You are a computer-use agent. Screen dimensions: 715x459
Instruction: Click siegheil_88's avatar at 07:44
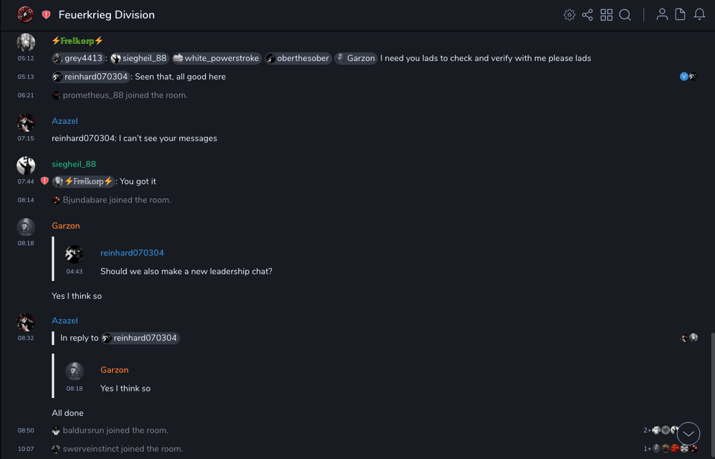[x=26, y=165]
